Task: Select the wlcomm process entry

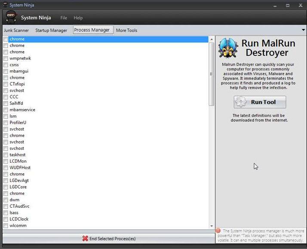Action: coord(18,225)
